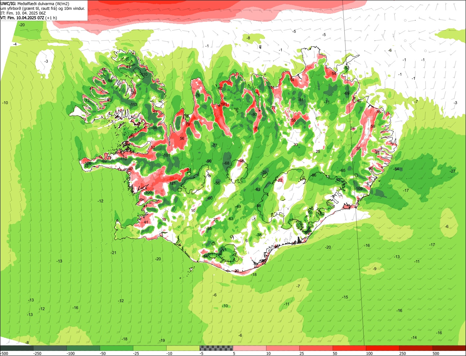This screenshot has width=466, height=356.
Task: Click the map value '-69' in the northeast
Action: point(347,93)
